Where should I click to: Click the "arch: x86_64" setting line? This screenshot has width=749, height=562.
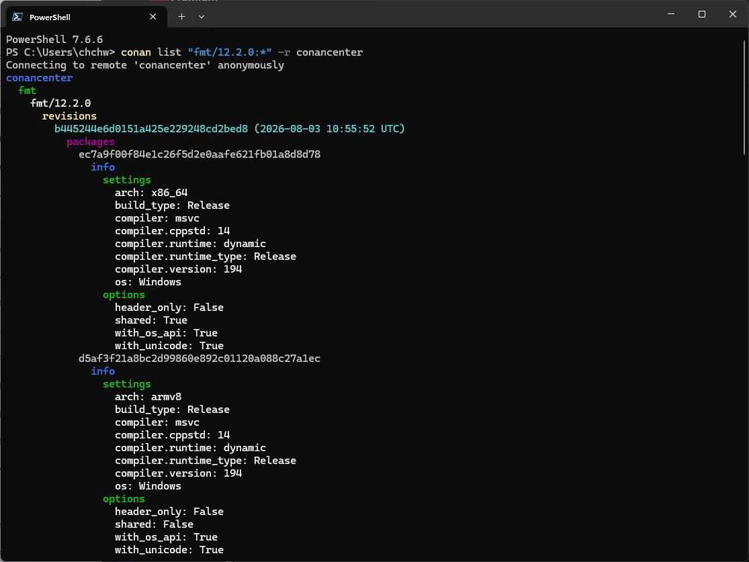(151, 193)
